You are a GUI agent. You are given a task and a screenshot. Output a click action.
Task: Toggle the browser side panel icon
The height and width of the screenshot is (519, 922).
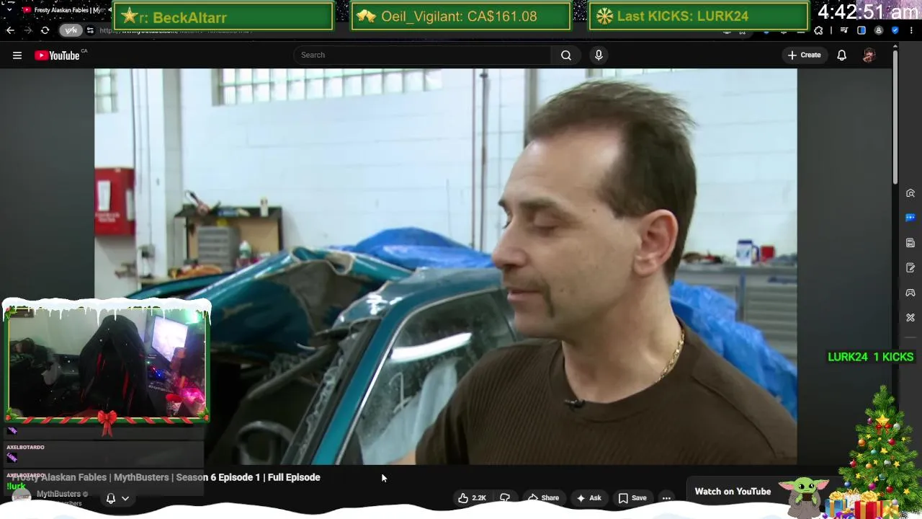pyautogui.click(x=861, y=30)
